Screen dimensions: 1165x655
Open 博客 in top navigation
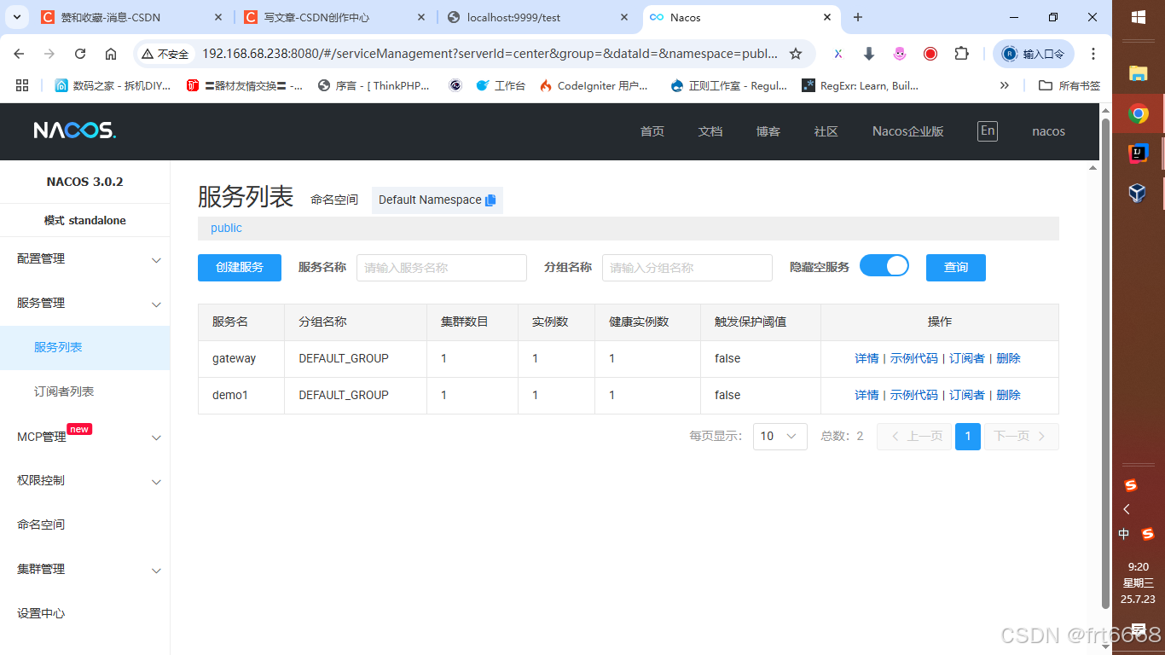pos(768,131)
